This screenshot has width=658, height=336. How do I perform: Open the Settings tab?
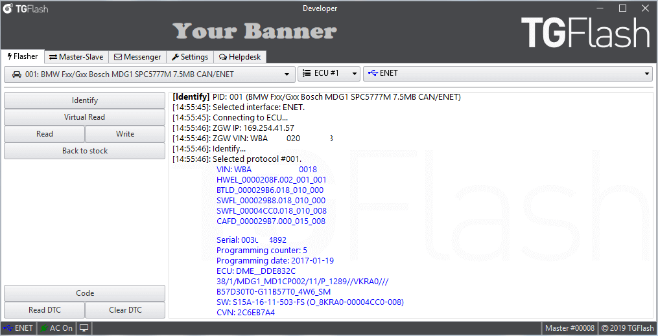[190, 57]
